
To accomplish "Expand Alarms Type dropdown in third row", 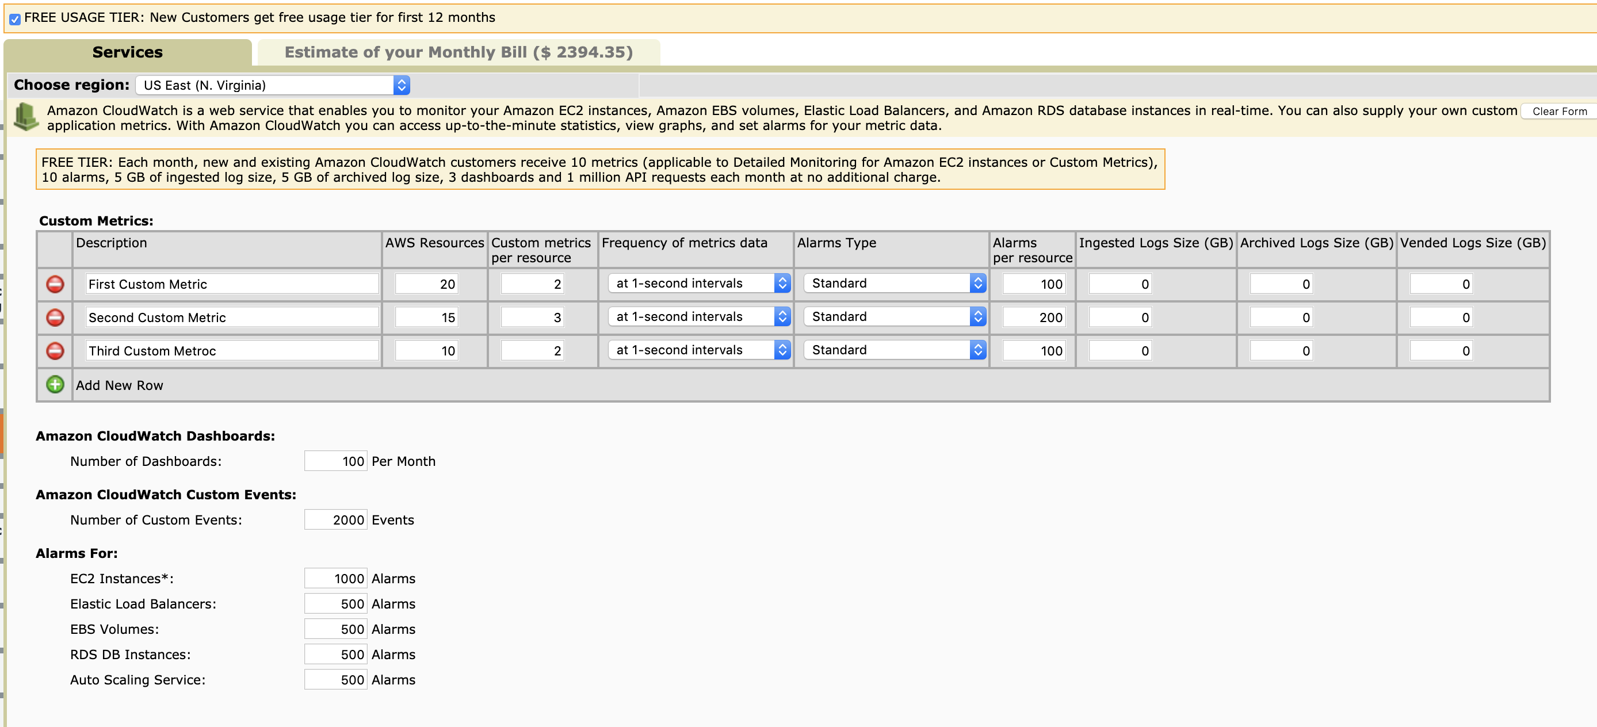I will [x=894, y=350].
